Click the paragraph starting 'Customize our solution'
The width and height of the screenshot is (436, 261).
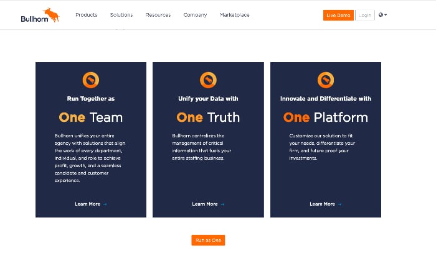point(322,147)
